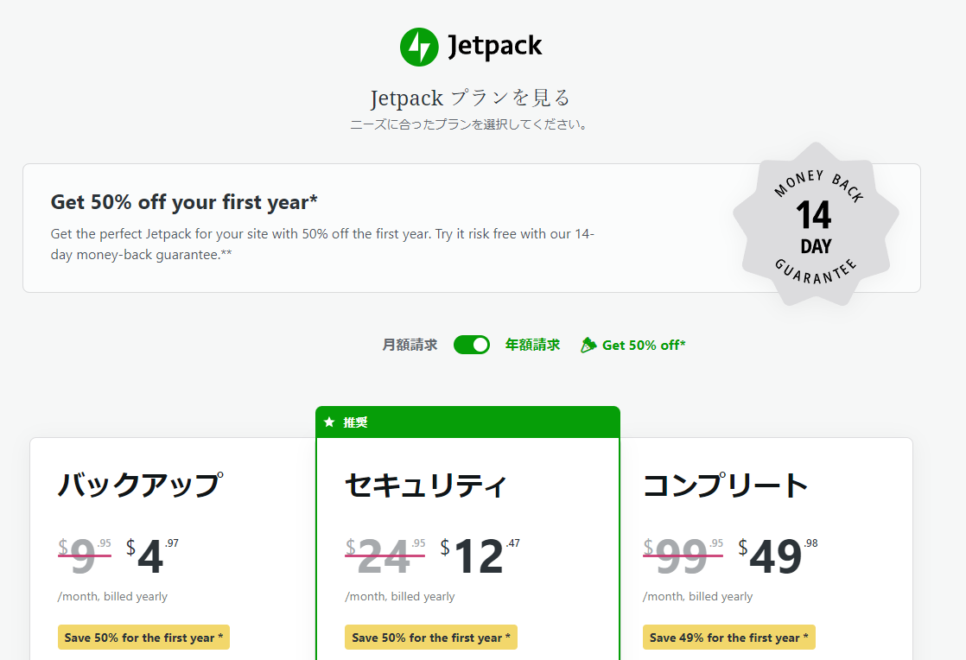The image size is (966, 660).
Task: Select the バックアップ plan heading
Action: pyautogui.click(x=141, y=485)
